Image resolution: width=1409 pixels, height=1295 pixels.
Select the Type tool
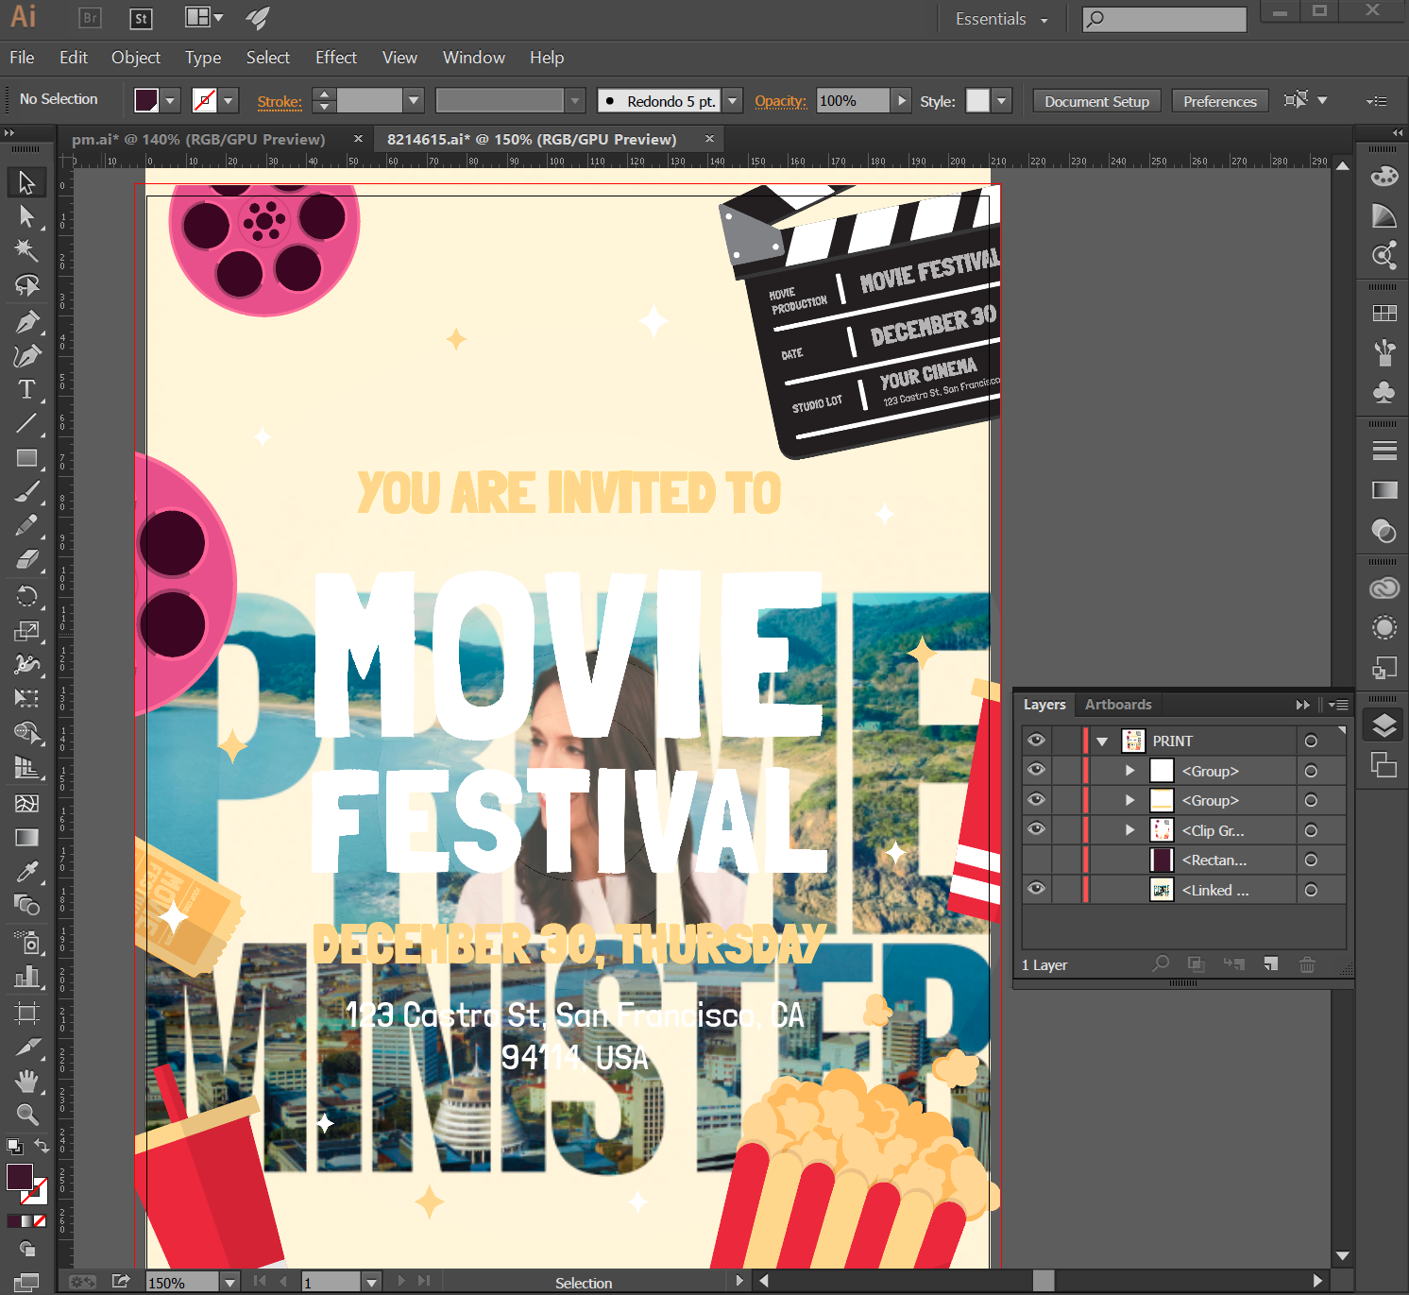click(26, 389)
